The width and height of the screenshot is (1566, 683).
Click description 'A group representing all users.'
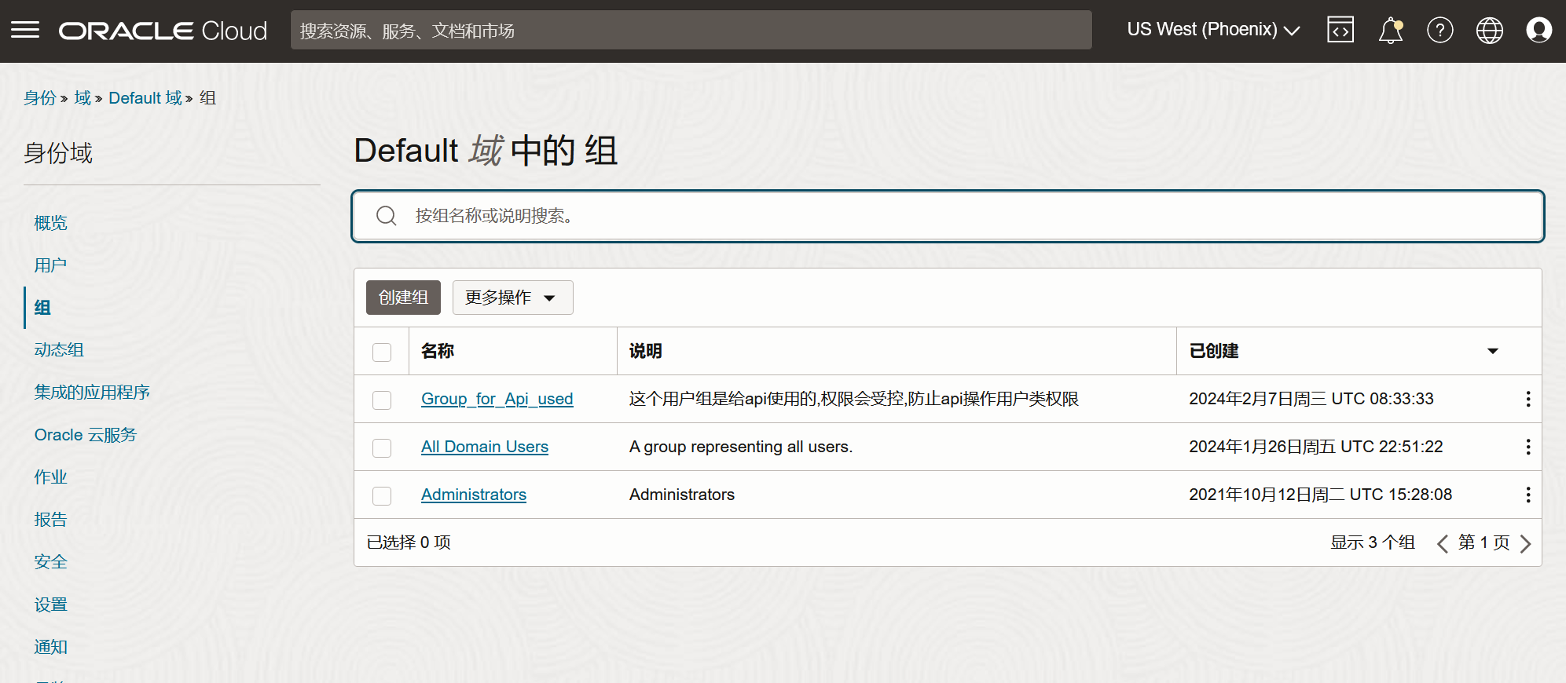(741, 447)
